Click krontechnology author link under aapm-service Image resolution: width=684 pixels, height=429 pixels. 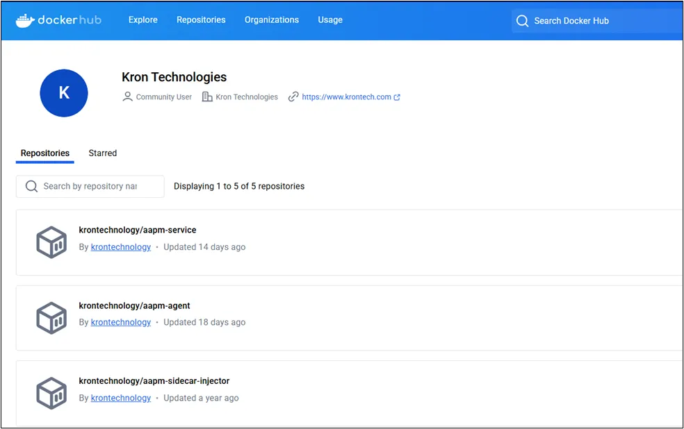(121, 247)
